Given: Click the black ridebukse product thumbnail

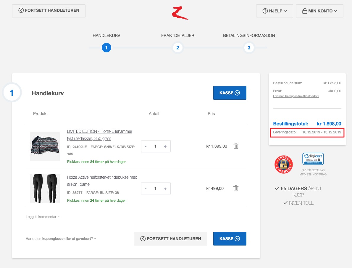Looking at the screenshot, I should coord(45,188).
